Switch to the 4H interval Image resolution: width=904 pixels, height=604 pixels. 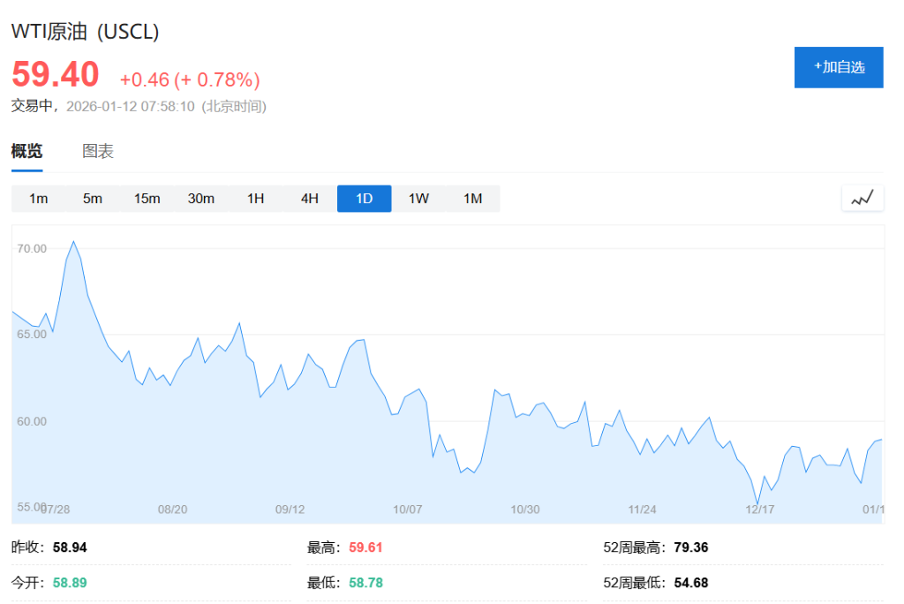[x=309, y=199]
